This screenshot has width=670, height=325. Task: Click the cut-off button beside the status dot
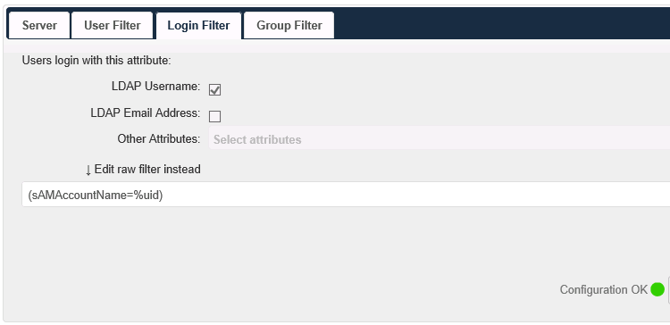coord(668,289)
